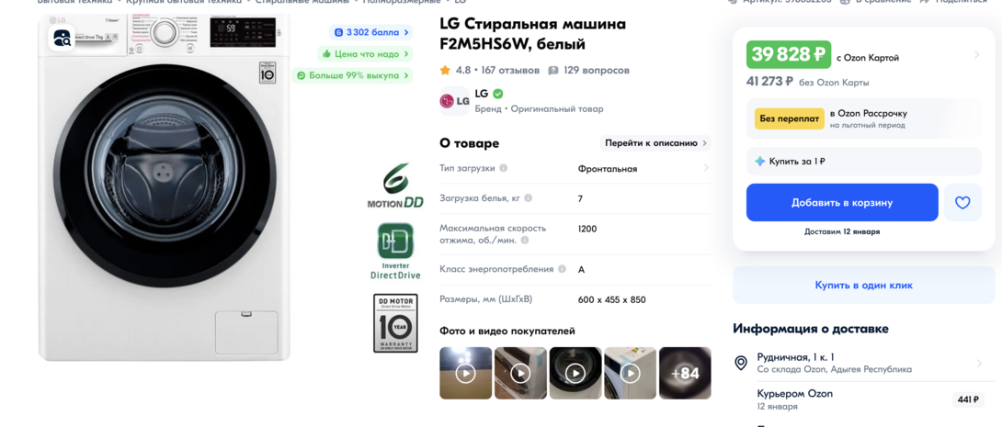This screenshot has height=427, width=1002.
Task: Click the star rating 4.8
Action: click(454, 70)
